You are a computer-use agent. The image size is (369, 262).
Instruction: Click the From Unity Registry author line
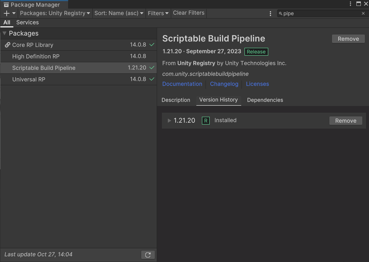pos(224,63)
